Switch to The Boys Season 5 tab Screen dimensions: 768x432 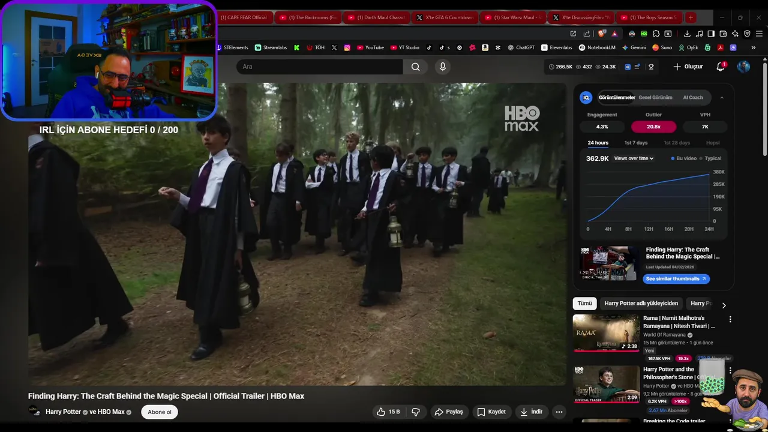(650, 17)
